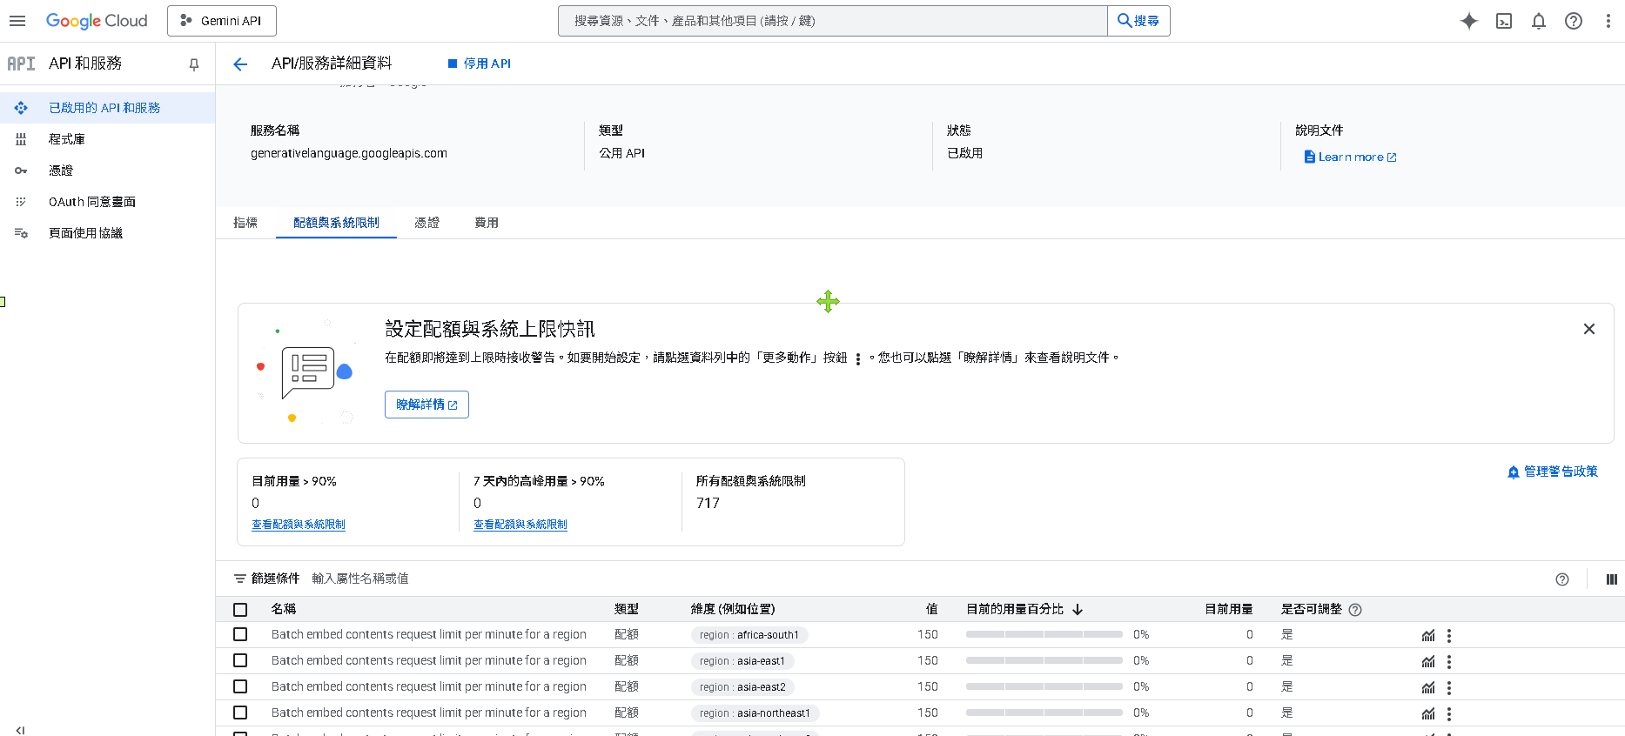The height and width of the screenshot is (736, 1625).
Task: Show usage chart for asia-east1 row
Action: tap(1428, 662)
